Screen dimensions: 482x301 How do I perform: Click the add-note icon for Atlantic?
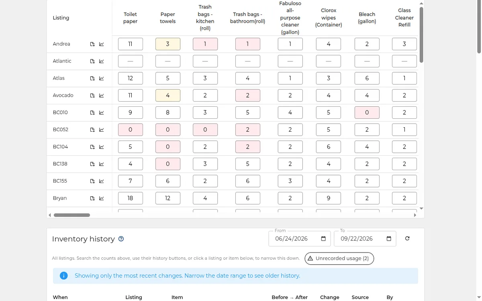92,61
